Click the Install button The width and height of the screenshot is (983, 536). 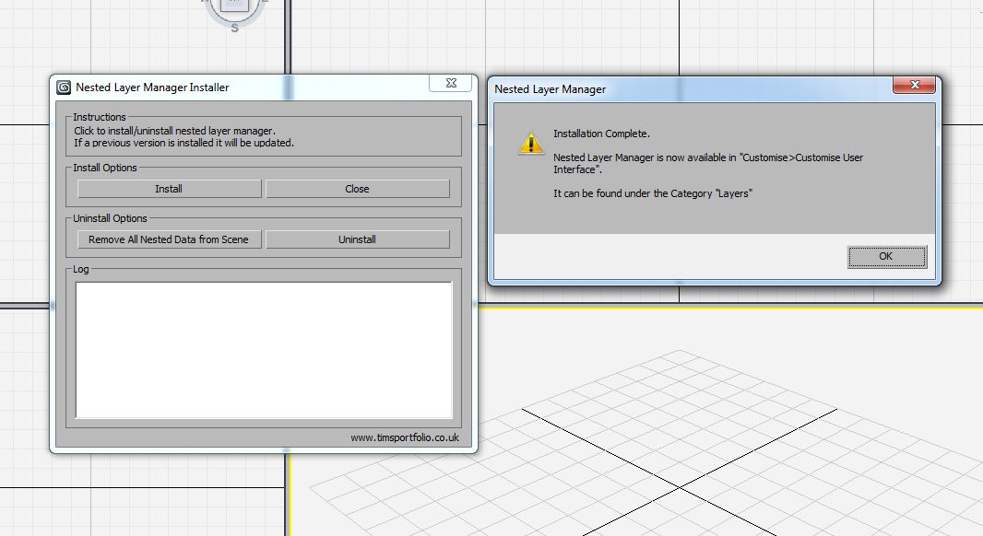coord(169,188)
